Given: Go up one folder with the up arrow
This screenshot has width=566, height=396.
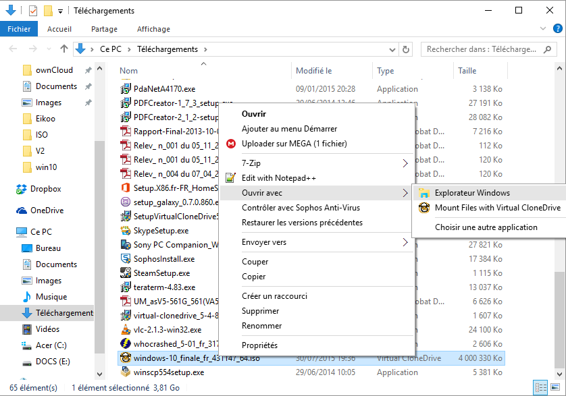Looking at the screenshot, I should (x=64, y=49).
